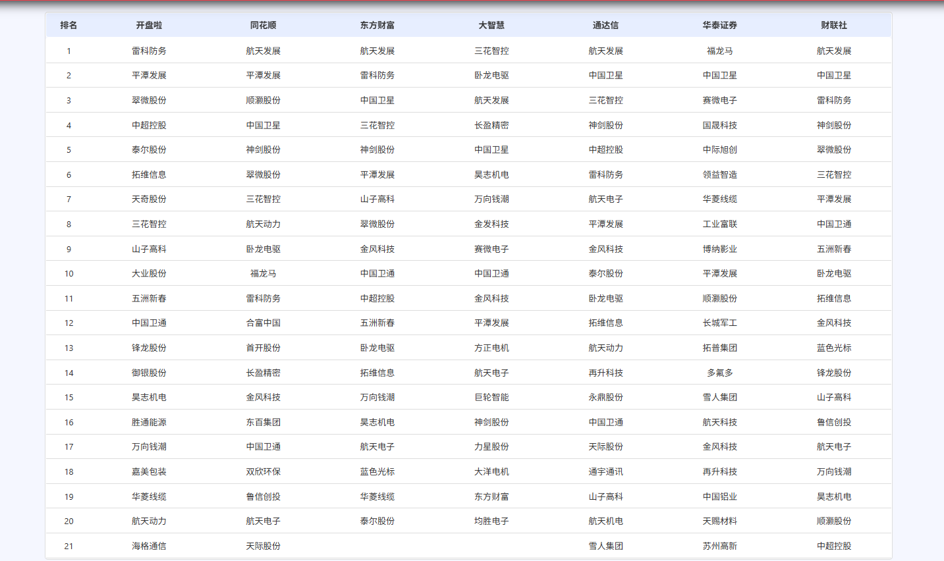Click the 巨轮智能 stock cell
Image resolution: width=944 pixels, height=561 pixels.
[491, 397]
